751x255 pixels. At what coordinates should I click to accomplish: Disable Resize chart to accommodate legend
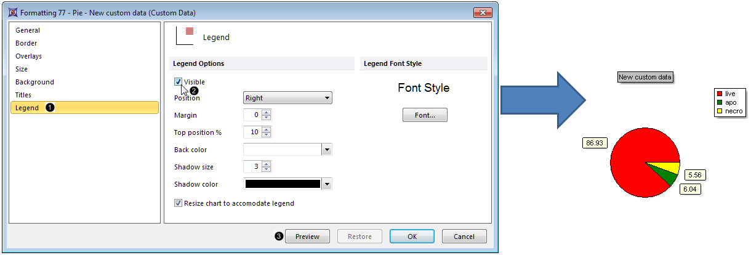coord(179,203)
